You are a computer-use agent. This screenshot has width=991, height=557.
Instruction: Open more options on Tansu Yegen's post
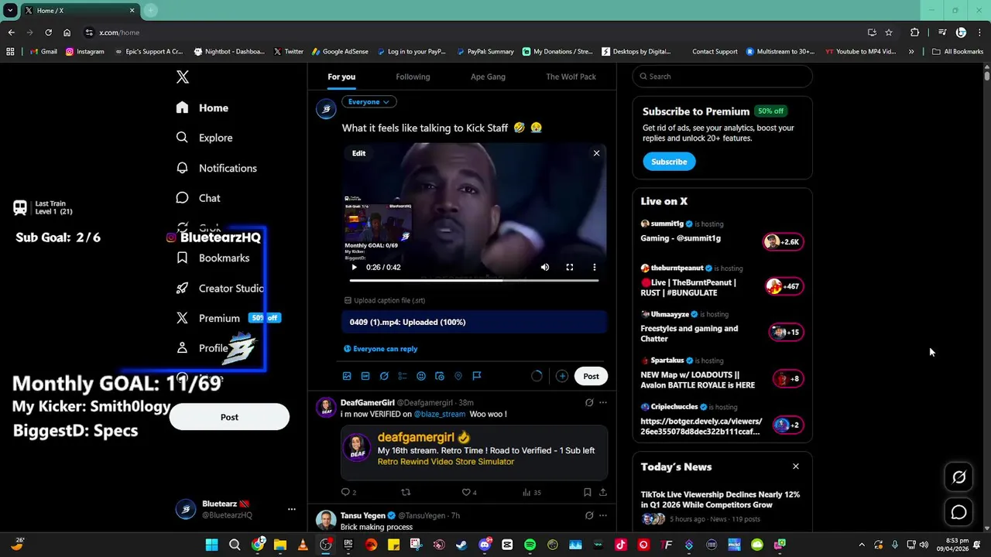(603, 515)
